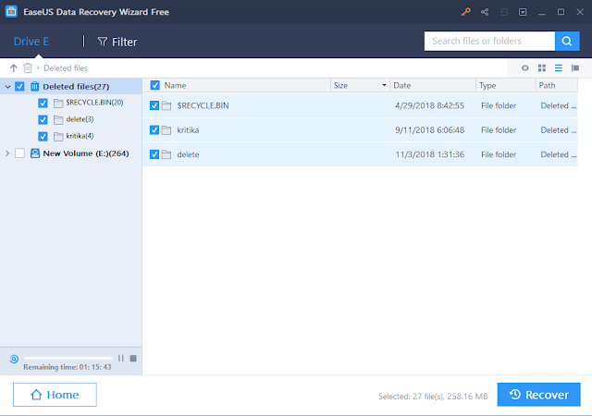The width and height of the screenshot is (592, 416).
Task: Switch to list view icon
Action: [559, 68]
